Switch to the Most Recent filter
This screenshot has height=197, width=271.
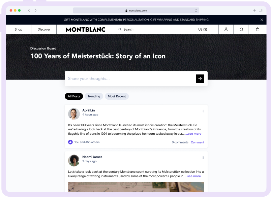click(x=117, y=96)
